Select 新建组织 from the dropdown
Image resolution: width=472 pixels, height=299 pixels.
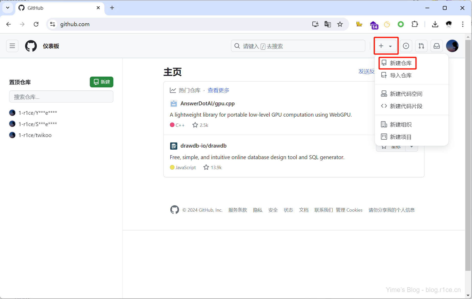coord(400,125)
